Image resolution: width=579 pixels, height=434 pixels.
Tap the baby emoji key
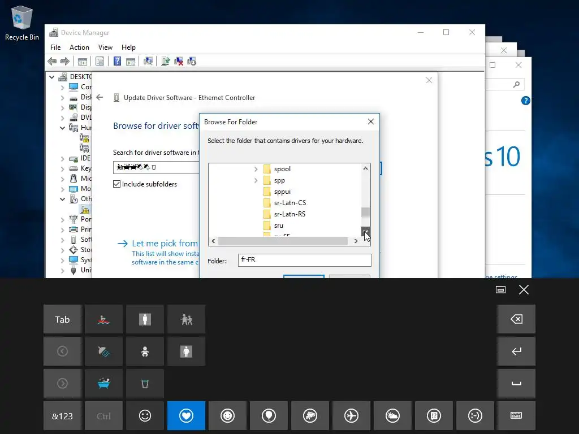145,351
